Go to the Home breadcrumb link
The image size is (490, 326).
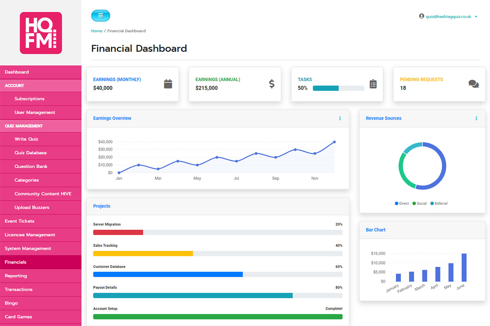96,31
